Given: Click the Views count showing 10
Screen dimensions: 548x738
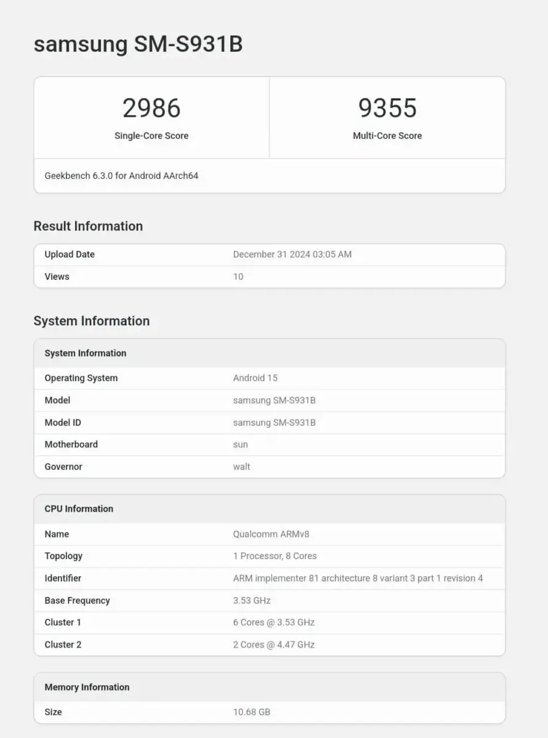Looking at the screenshot, I should [238, 277].
